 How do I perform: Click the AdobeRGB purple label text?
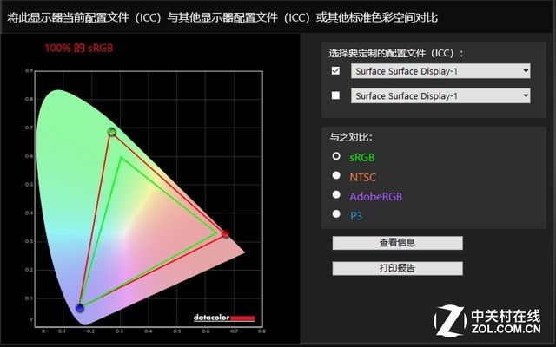click(376, 197)
